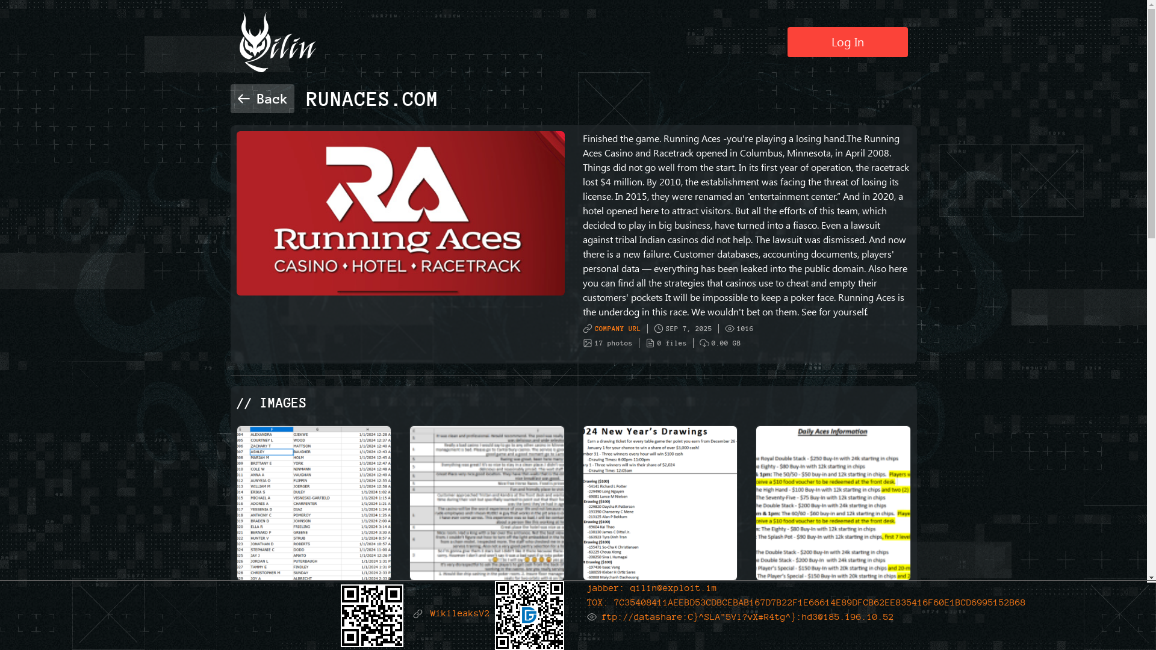Click the link icon beside COMPANY URL

pos(588,329)
